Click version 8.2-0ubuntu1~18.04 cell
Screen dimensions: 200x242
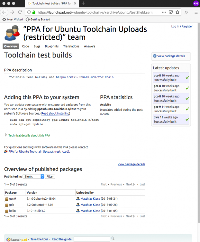pyautogui.click(x=40, y=205)
